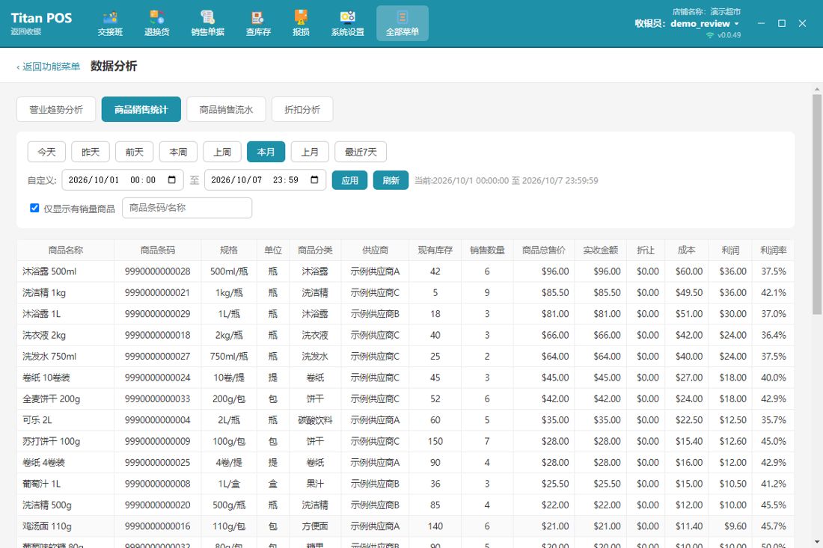Sort by 销售数量 column header

coord(487,250)
